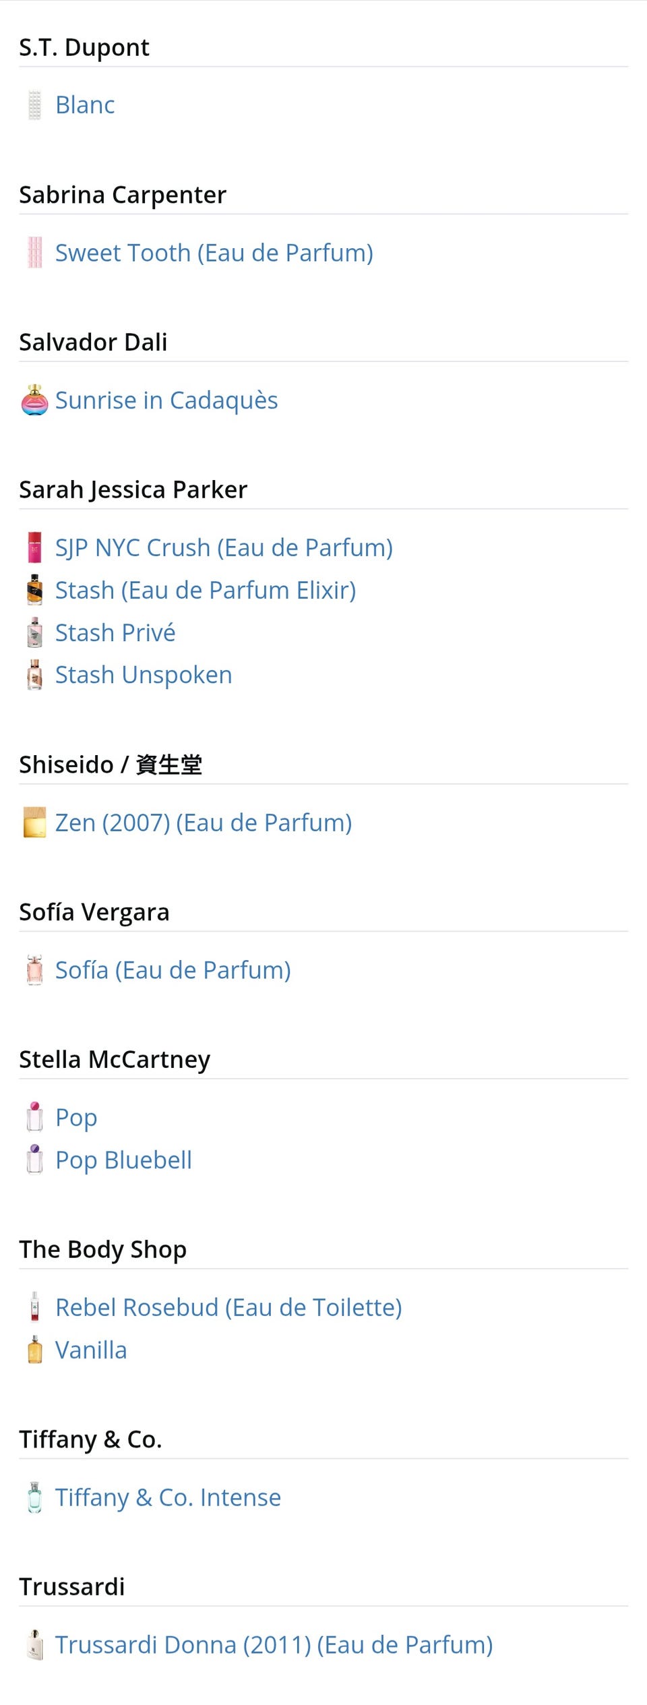This screenshot has height=1705, width=647.
Task: Click the Tiffany & Co. Intense bottle icon
Action: tap(34, 1497)
